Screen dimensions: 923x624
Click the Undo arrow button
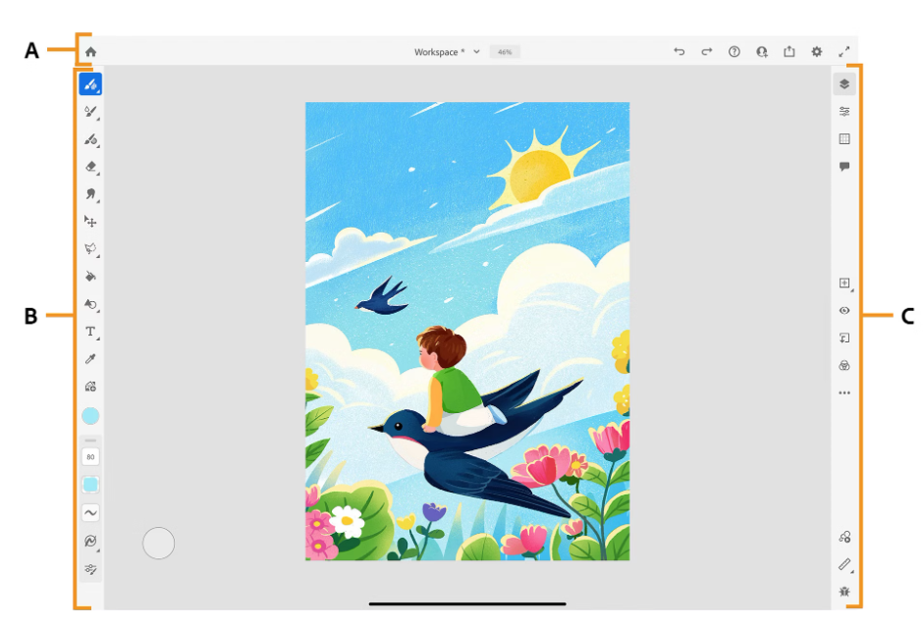679,52
